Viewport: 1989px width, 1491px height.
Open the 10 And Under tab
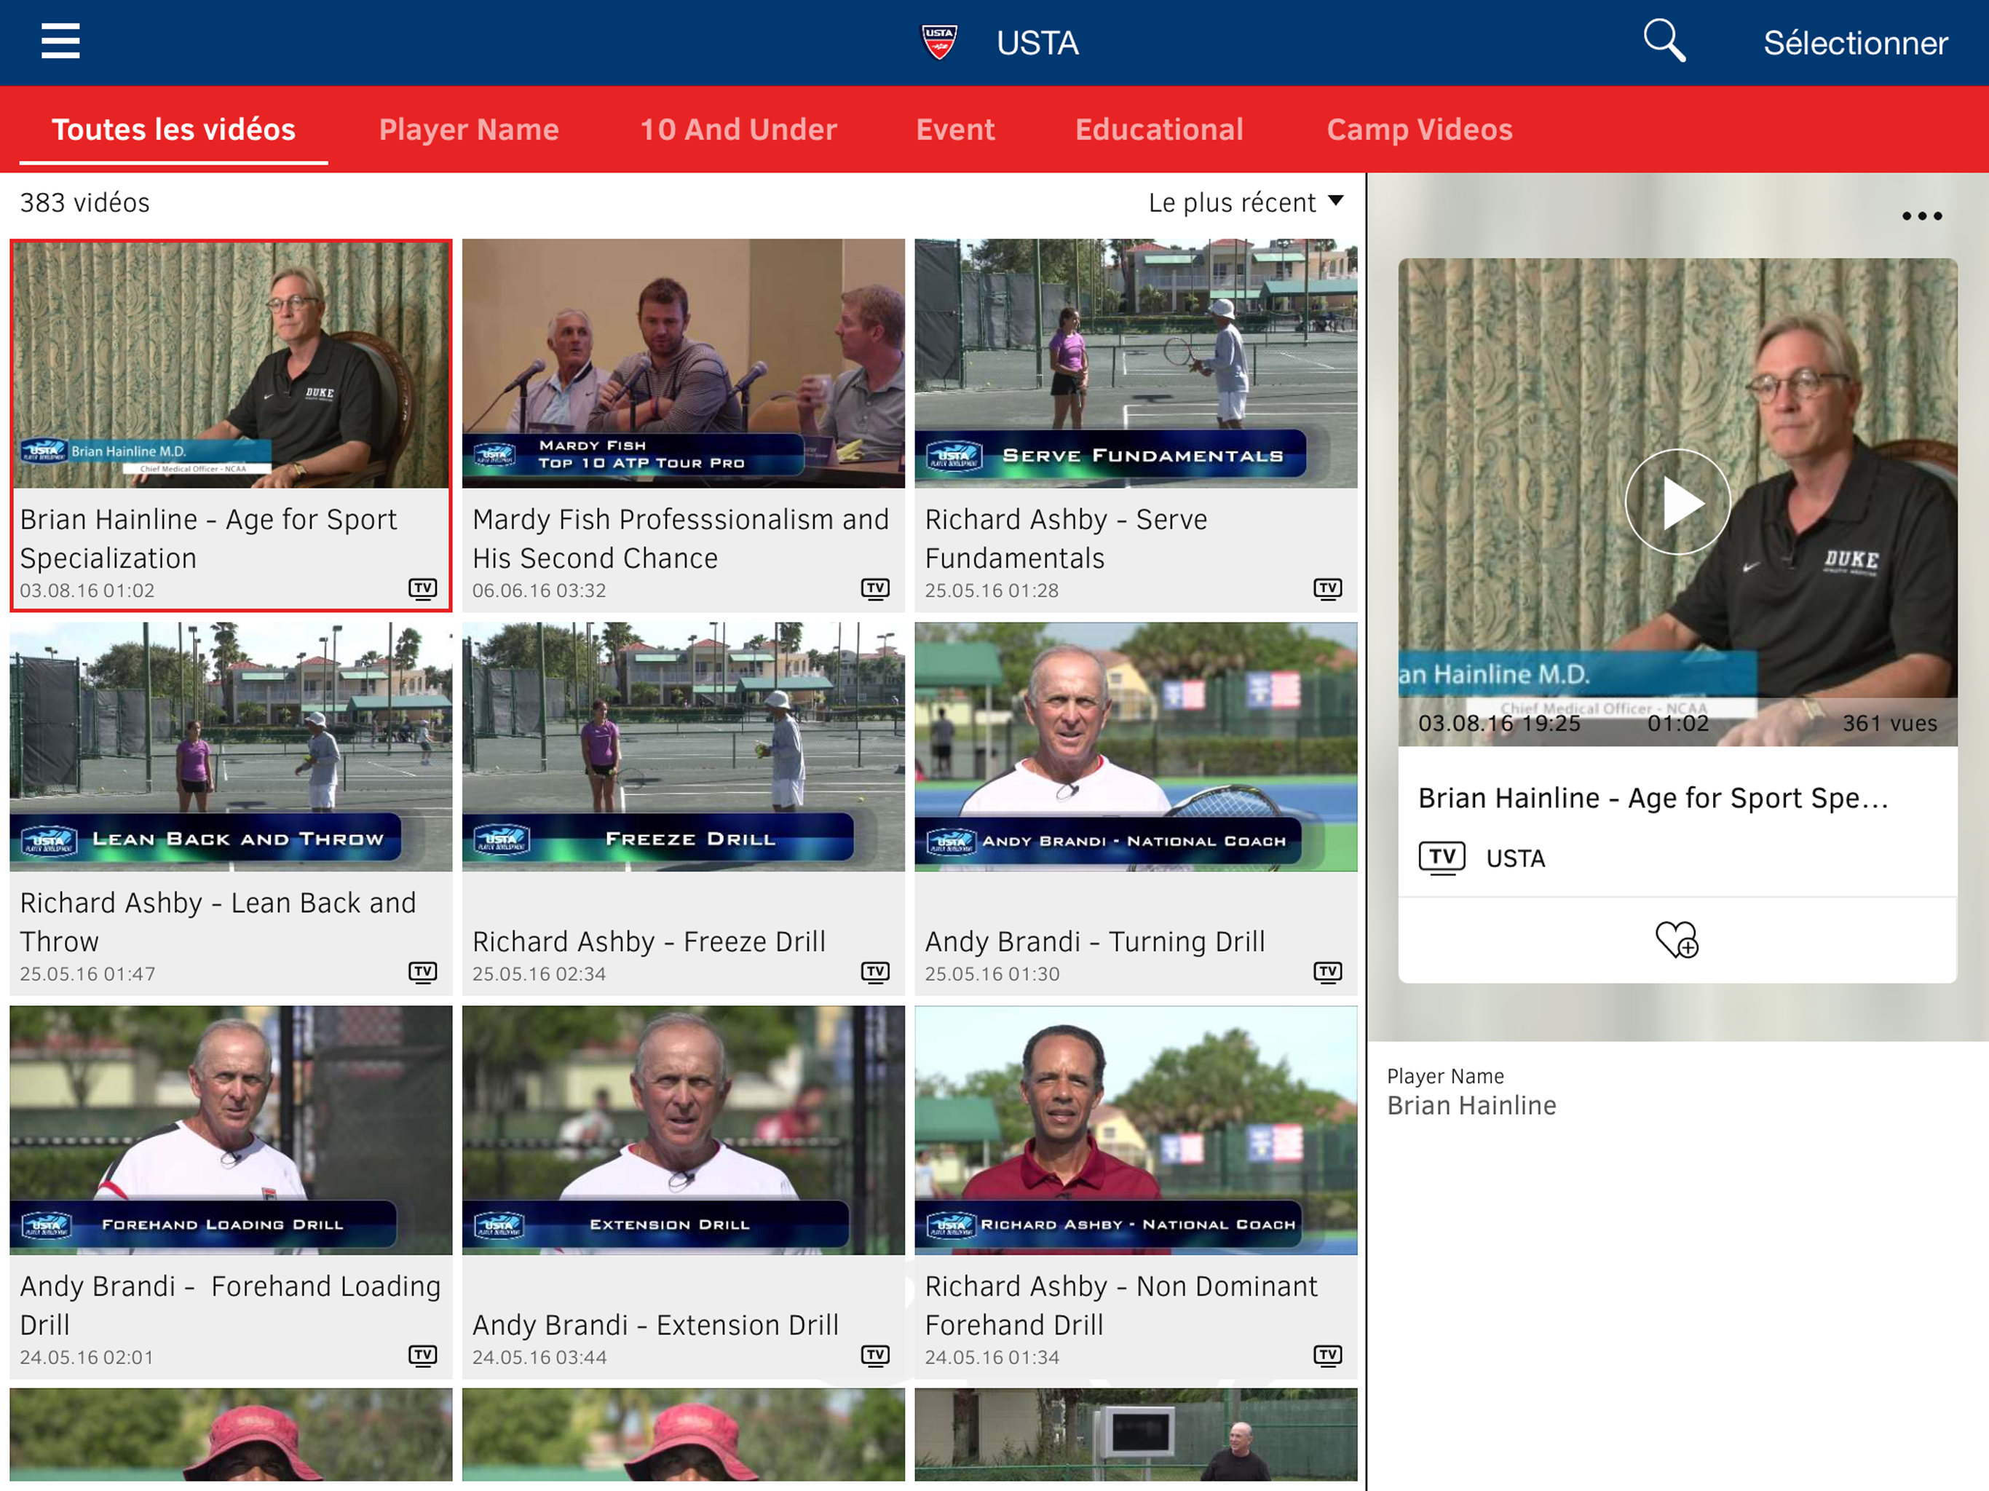pyautogui.click(x=738, y=130)
